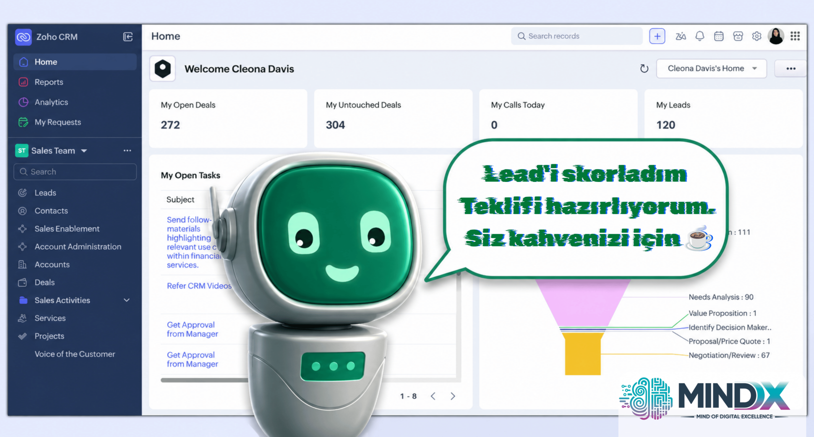Click the pink Needs Analysis funnel segment
814x437 pixels.
tap(583, 303)
